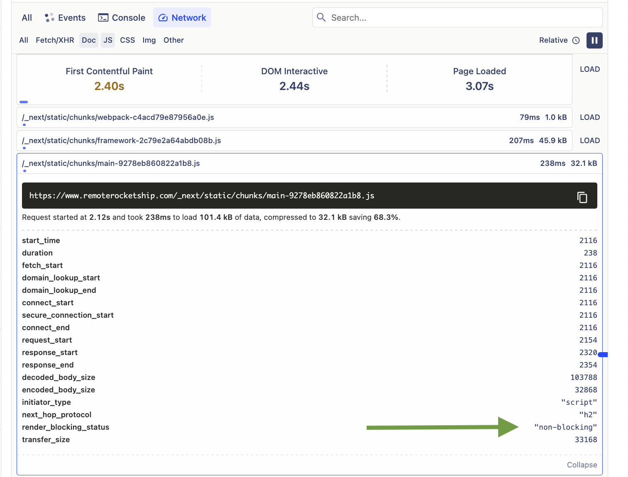Screen dimensions: 628x477
Task: Toggle the JS filter off
Action: coord(108,40)
